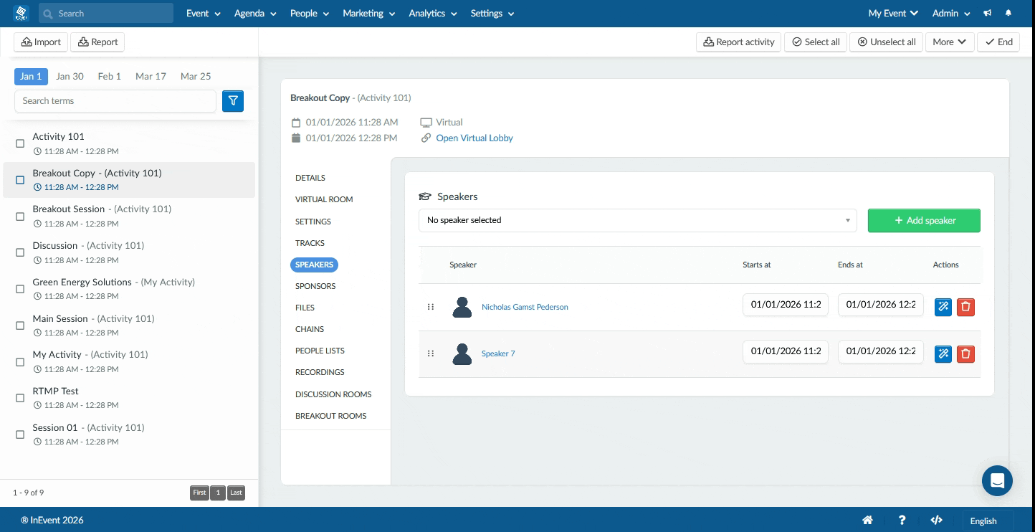Click the wand icon for Speaker 7
The image size is (1035, 532).
(x=943, y=353)
